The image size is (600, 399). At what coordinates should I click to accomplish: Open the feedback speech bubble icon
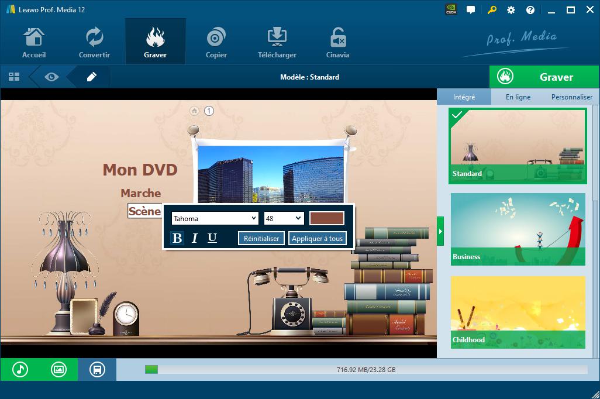[471, 9]
